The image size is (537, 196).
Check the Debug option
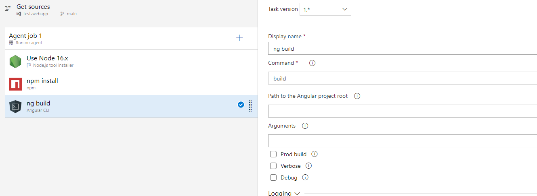click(273, 177)
